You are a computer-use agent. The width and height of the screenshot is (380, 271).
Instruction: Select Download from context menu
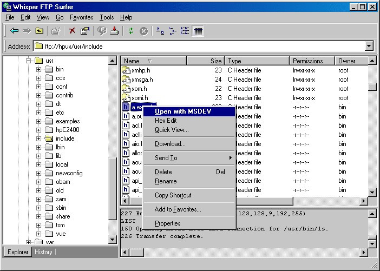(189, 144)
